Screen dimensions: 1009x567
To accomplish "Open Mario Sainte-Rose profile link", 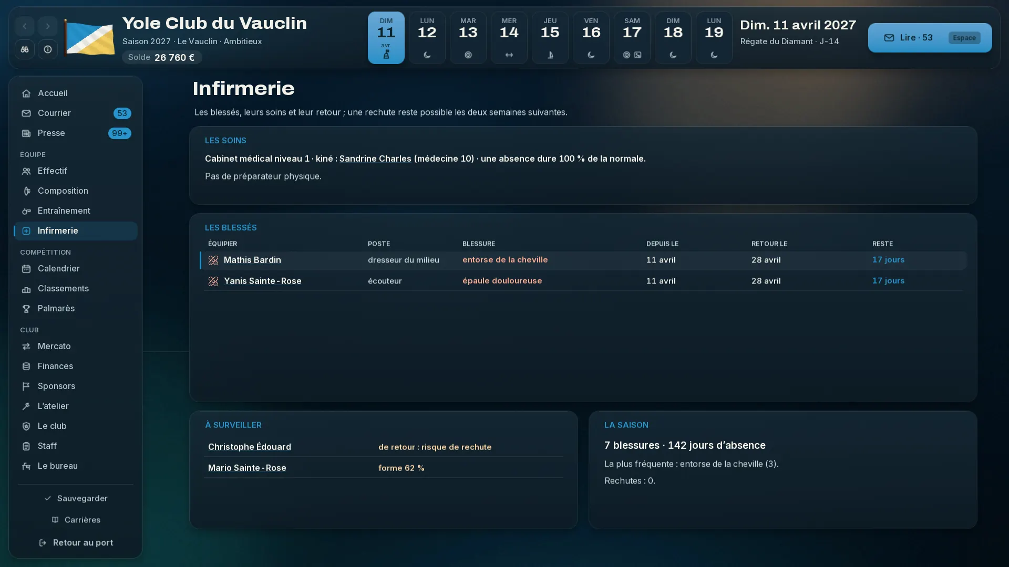I will coord(247,468).
